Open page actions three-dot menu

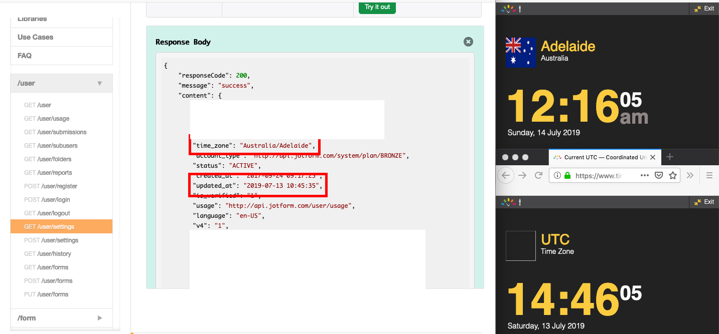pyautogui.click(x=645, y=175)
